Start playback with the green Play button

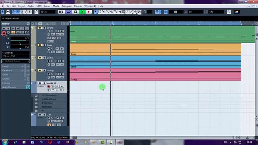(82, 12)
